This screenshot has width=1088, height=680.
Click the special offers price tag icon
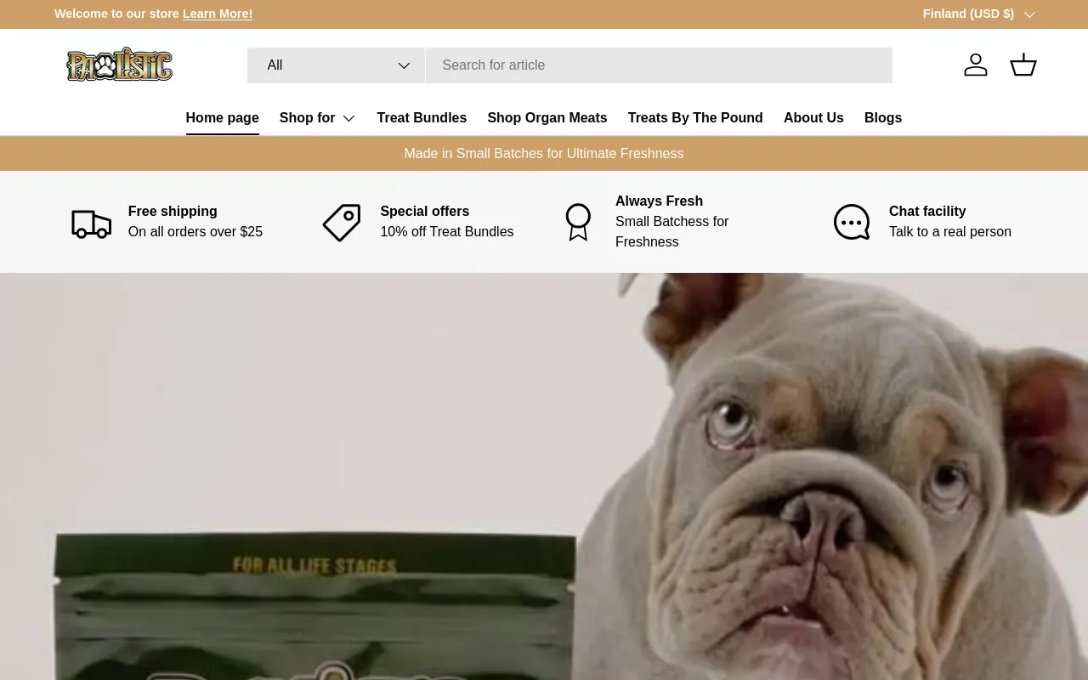click(342, 223)
